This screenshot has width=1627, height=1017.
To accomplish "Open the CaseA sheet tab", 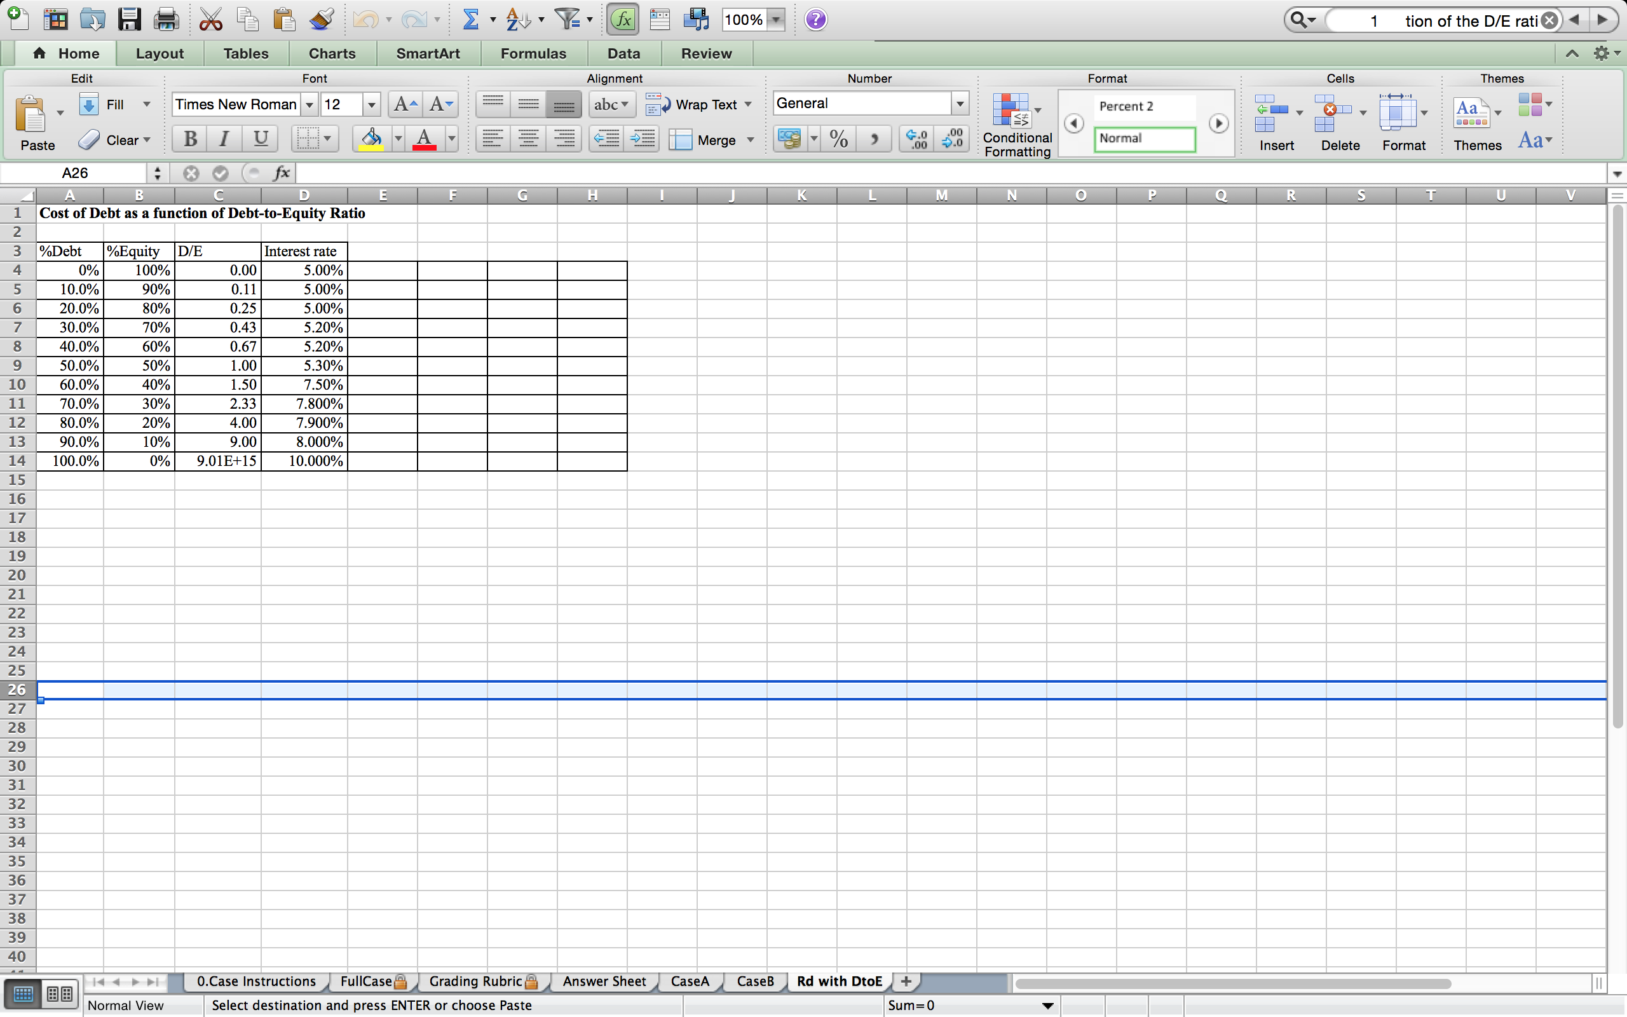I will [689, 981].
